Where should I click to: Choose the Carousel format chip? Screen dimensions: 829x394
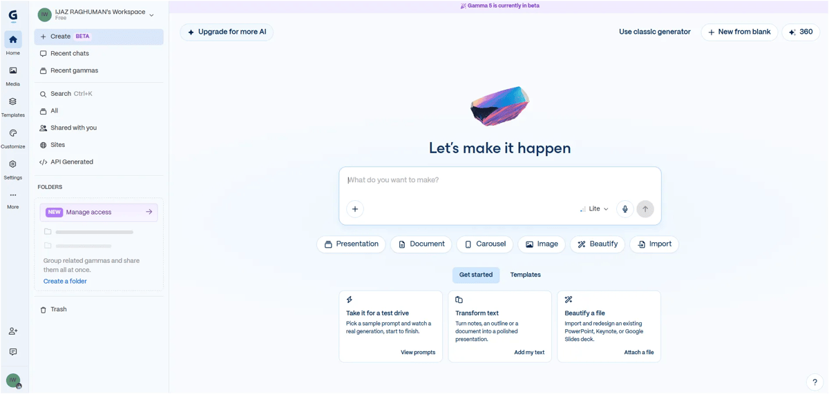(485, 244)
